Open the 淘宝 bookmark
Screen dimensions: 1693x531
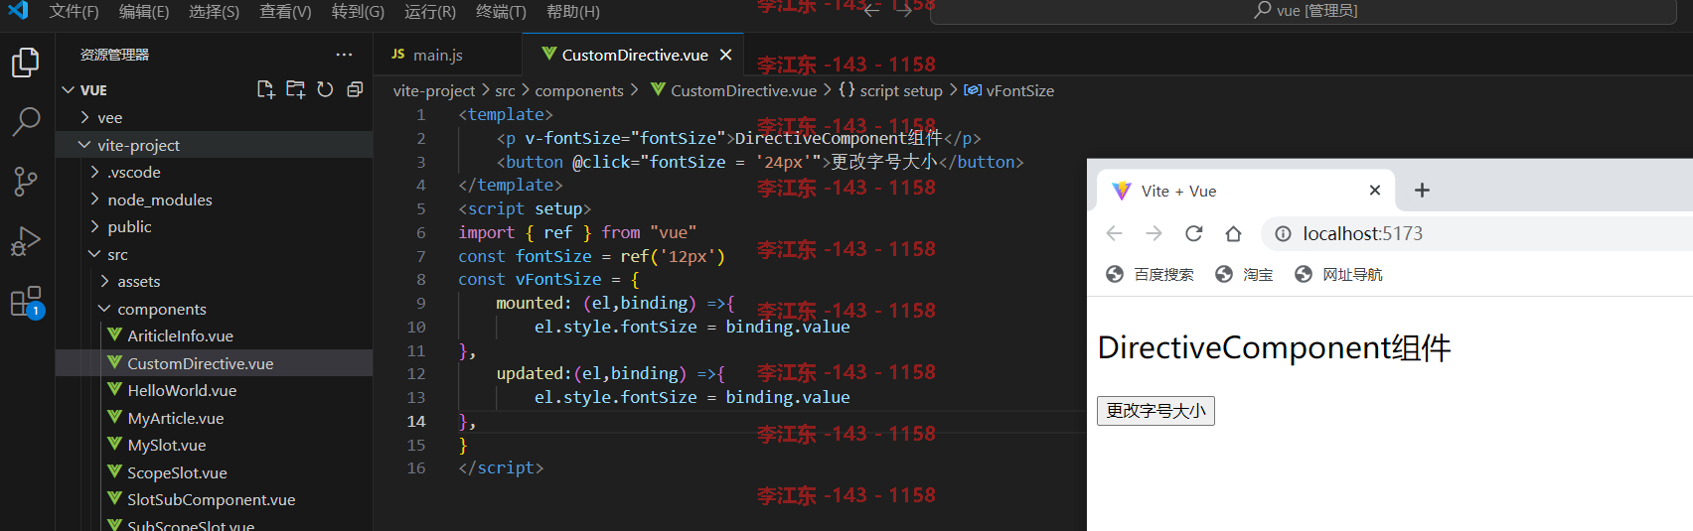[1244, 274]
